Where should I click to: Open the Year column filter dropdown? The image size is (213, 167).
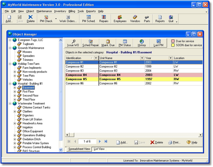[170, 58]
